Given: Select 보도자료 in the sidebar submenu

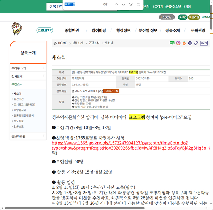Looking at the screenshot, I should pyautogui.click(x=19, y=121).
